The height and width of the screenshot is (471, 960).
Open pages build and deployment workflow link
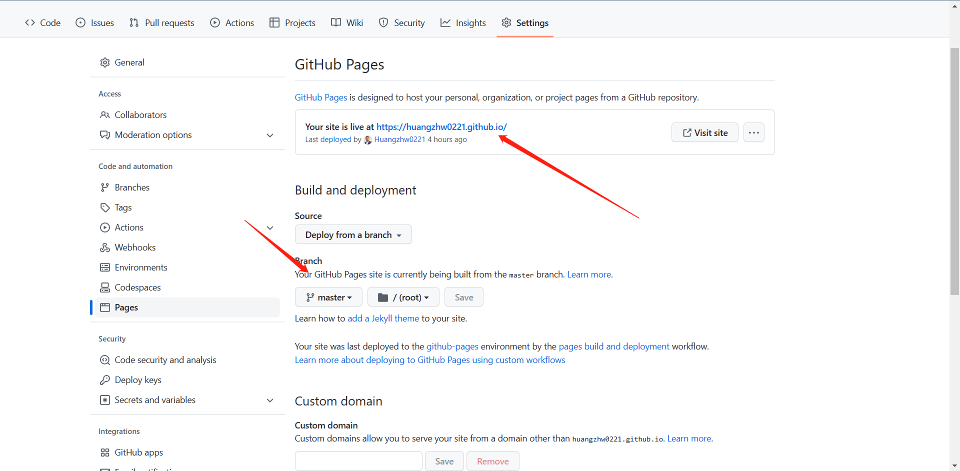coord(614,346)
